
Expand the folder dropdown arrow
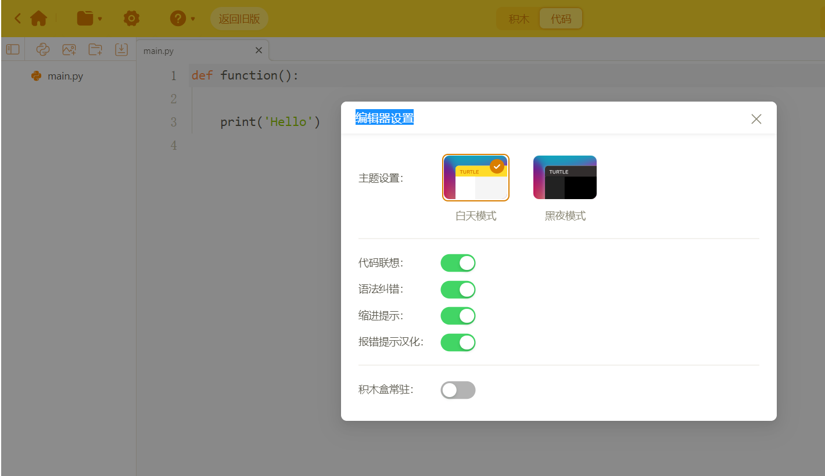[100, 19]
